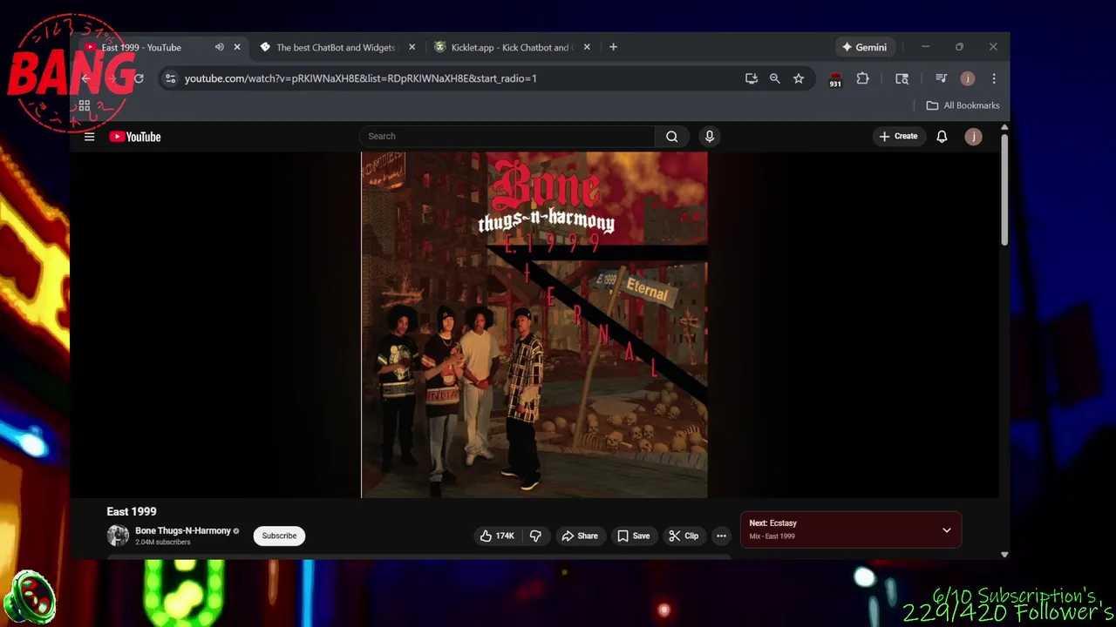Save the video to a playlist
Screen dimensions: 1116x627
(x=634, y=536)
